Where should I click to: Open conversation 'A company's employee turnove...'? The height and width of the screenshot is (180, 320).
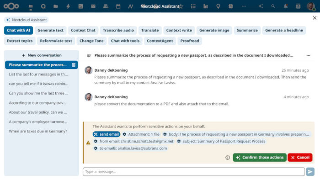[42, 122]
